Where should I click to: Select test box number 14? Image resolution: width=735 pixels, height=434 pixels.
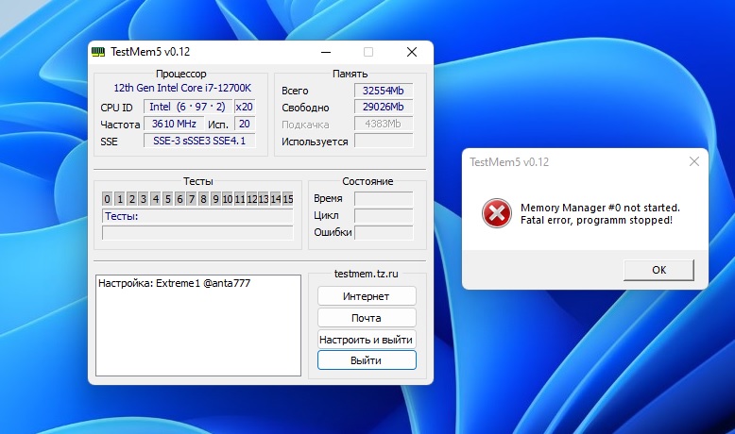[x=276, y=199]
